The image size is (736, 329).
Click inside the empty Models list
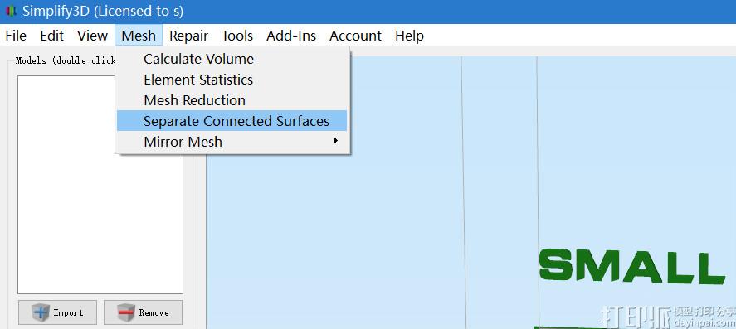[x=100, y=185]
